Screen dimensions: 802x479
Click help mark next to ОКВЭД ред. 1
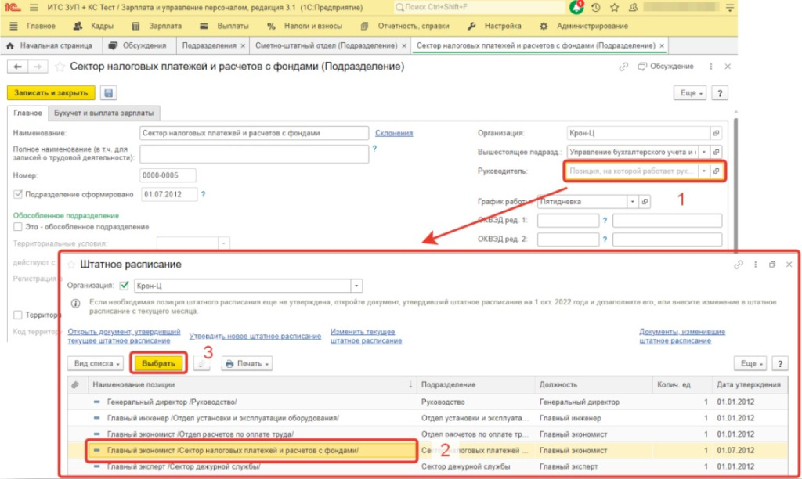pos(605,221)
